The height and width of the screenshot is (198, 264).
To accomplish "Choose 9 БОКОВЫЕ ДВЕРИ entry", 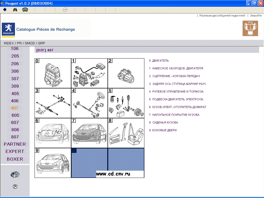I will point(163,130).
